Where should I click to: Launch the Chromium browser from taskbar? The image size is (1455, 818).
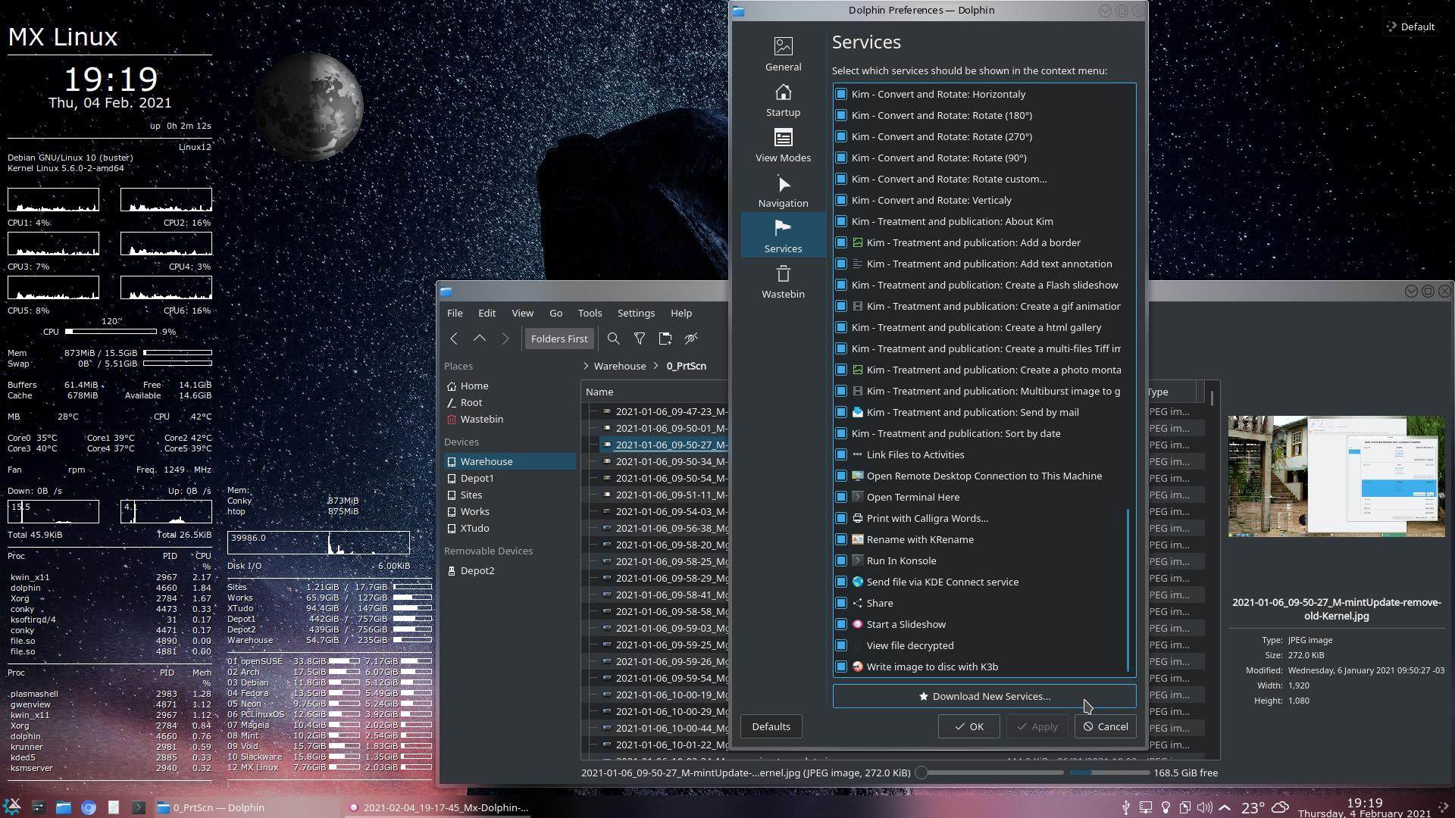click(x=89, y=807)
